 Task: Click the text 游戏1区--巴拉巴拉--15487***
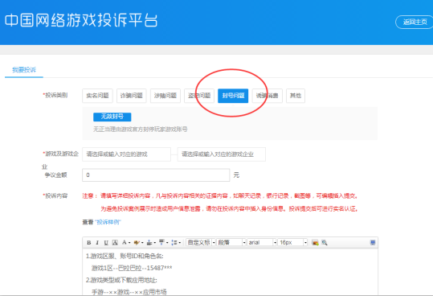tap(132, 268)
